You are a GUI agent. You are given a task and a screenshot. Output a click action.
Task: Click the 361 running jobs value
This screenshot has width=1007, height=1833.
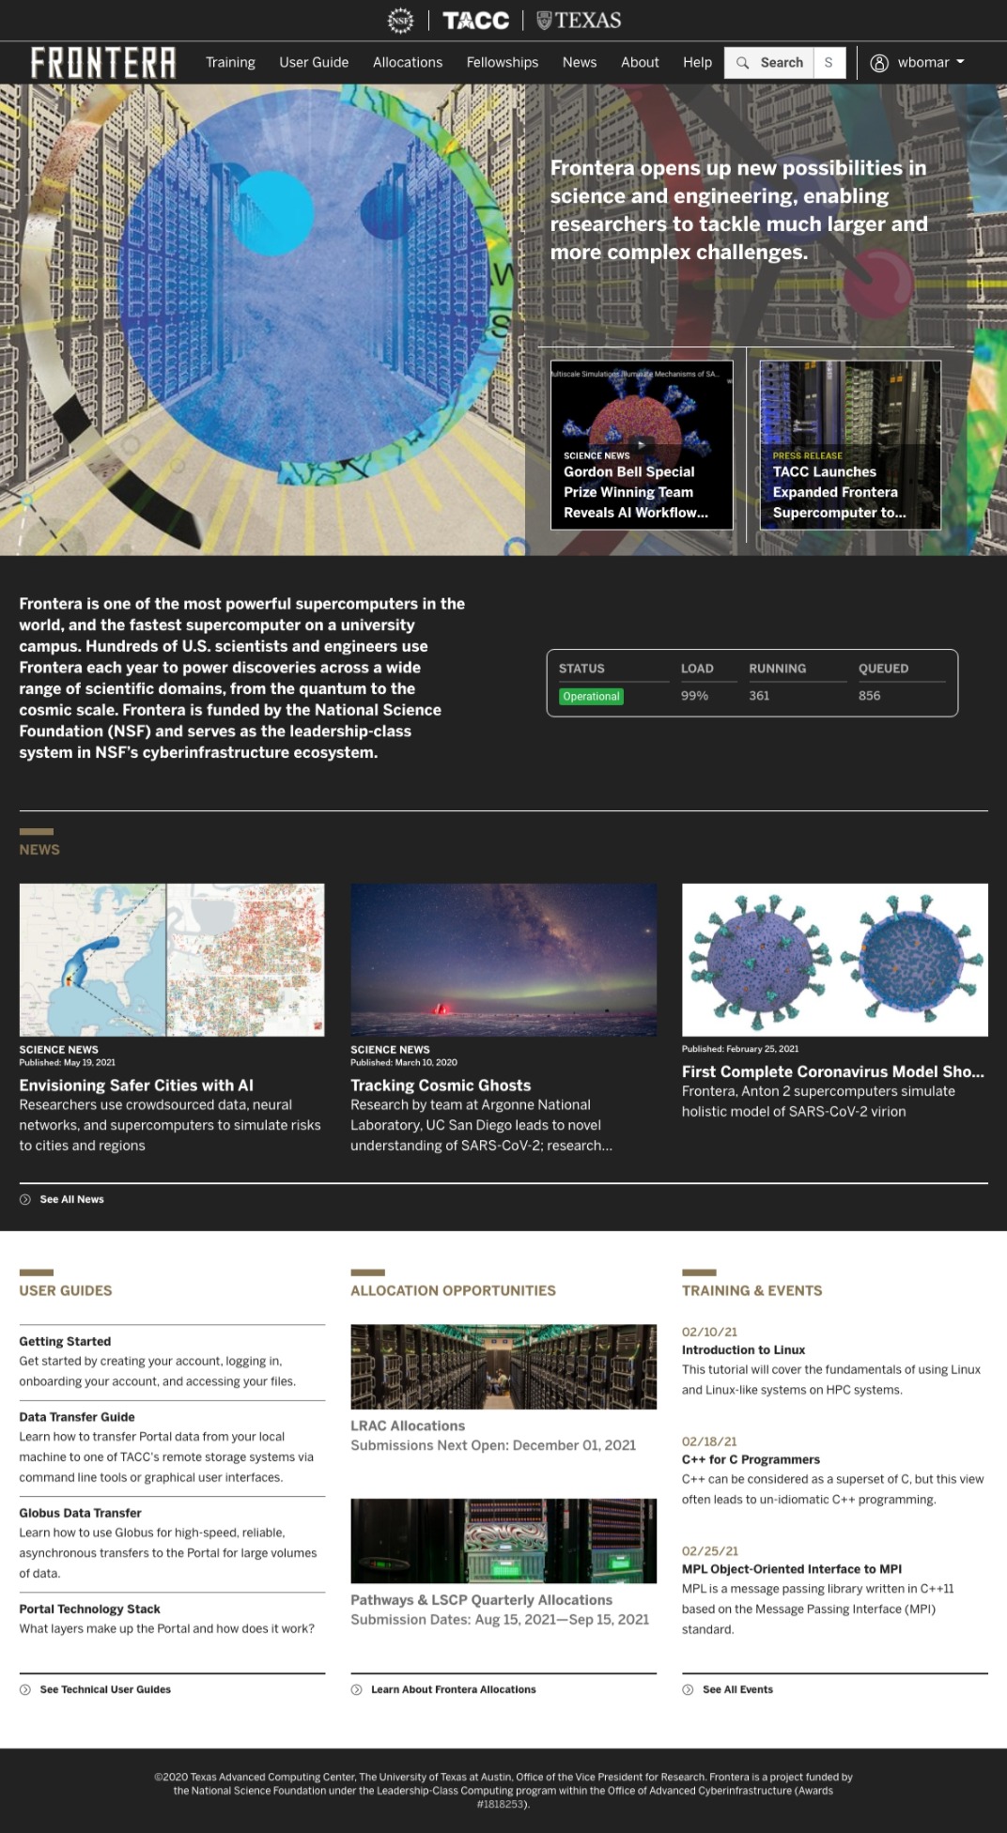click(759, 696)
